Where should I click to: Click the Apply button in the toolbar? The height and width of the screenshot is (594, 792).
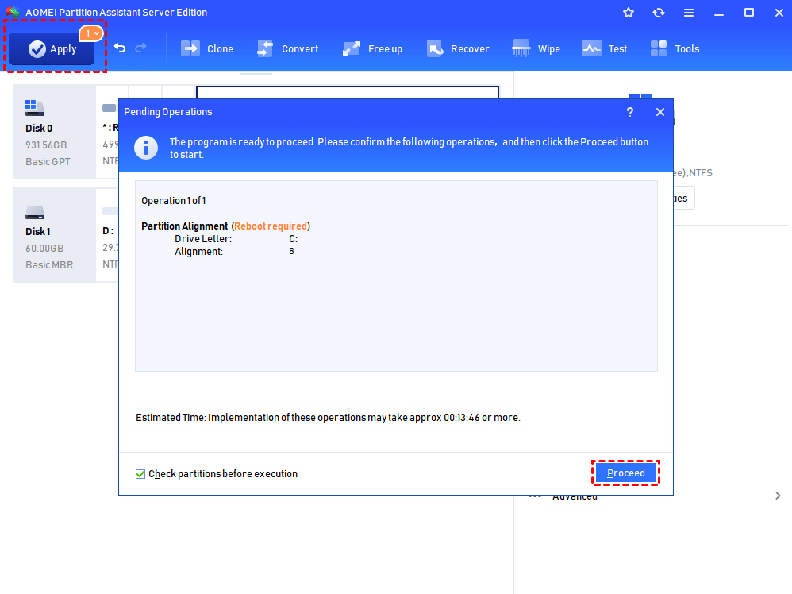[52, 49]
